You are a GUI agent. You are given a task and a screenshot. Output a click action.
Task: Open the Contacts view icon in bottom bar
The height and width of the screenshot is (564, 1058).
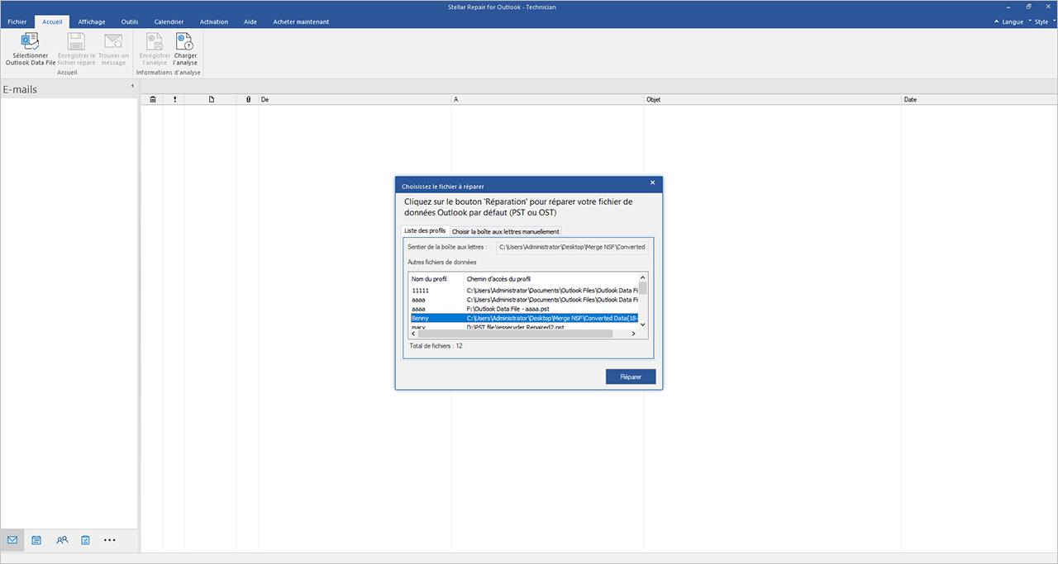[x=62, y=540]
